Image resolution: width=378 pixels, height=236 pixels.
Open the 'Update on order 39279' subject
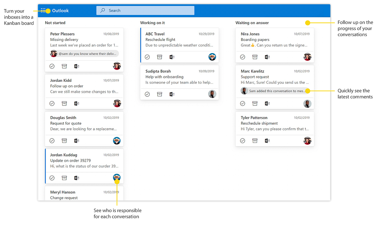[x=70, y=160]
